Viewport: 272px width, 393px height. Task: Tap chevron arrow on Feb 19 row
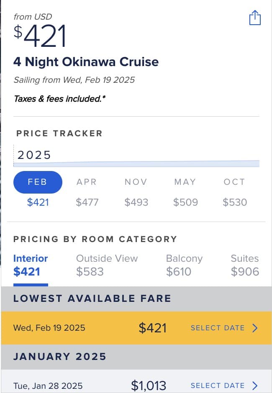click(x=255, y=328)
